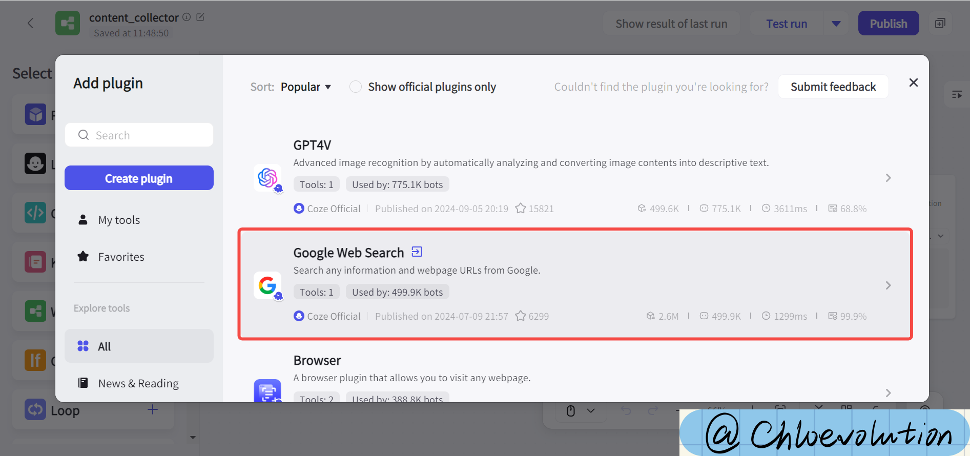Open the Sort Popular dropdown
Image resolution: width=970 pixels, height=456 pixels.
[306, 87]
